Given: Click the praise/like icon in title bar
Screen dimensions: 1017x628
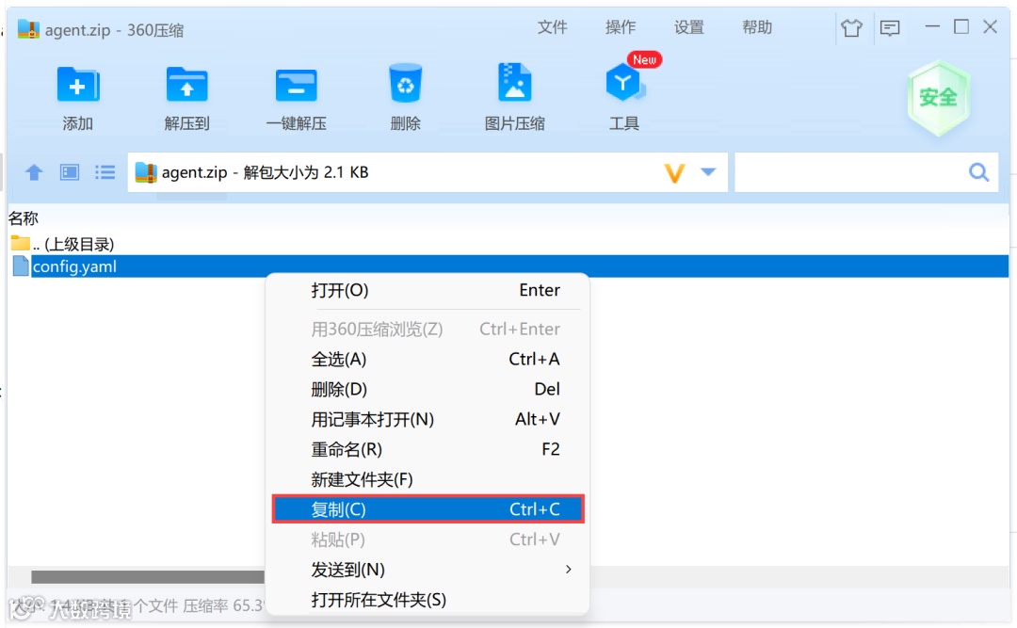Looking at the screenshot, I should 851,29.
